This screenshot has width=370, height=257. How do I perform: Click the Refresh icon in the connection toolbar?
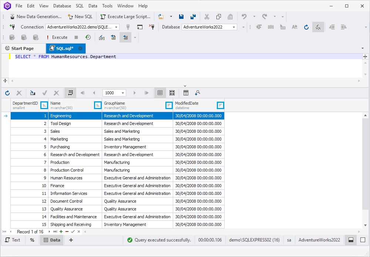tap(306, 27)
